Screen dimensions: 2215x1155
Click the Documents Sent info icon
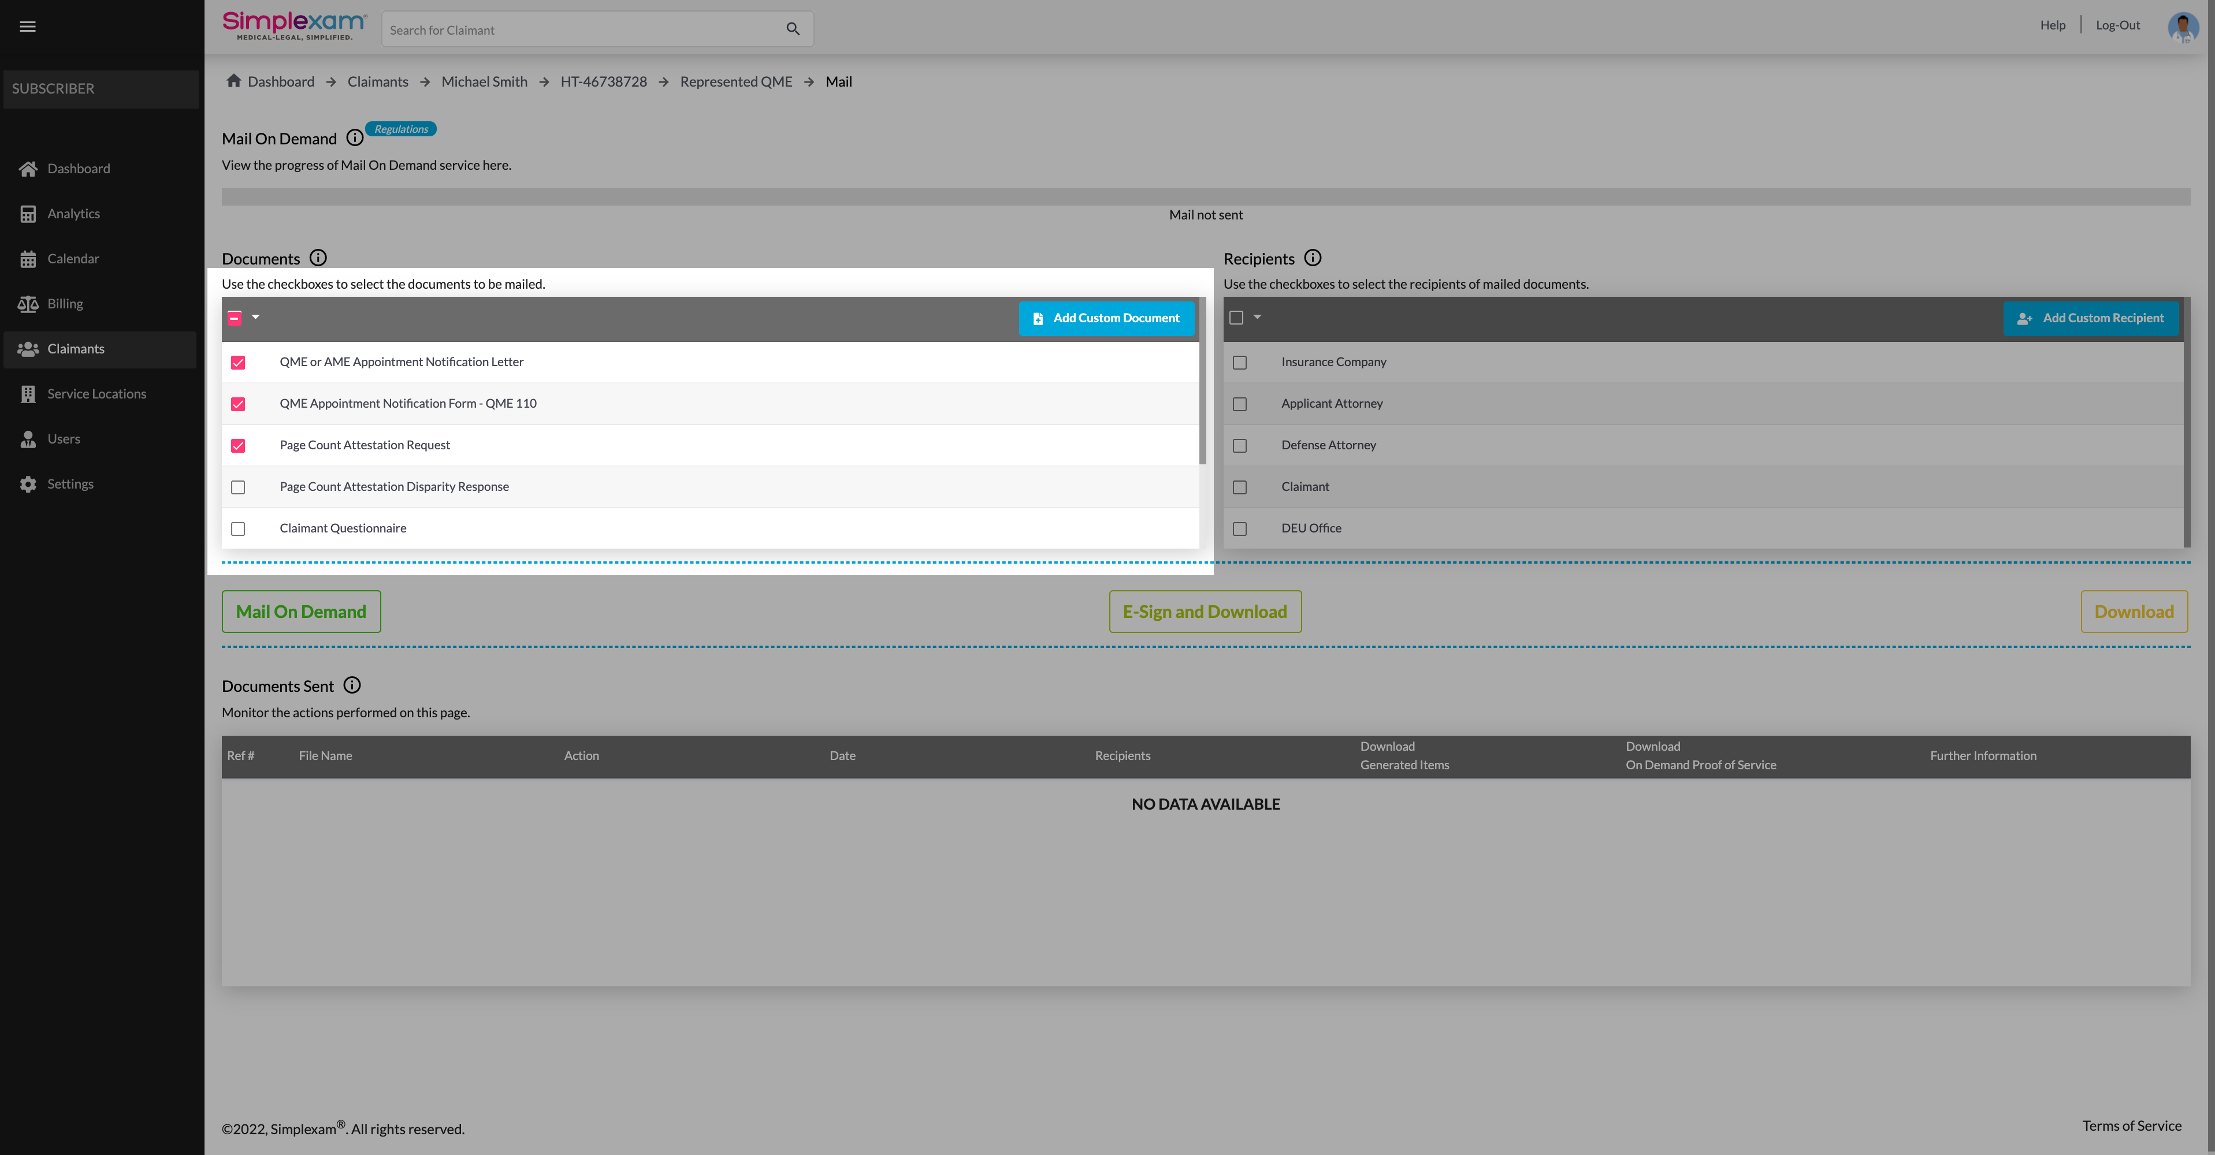coord(352,685)
